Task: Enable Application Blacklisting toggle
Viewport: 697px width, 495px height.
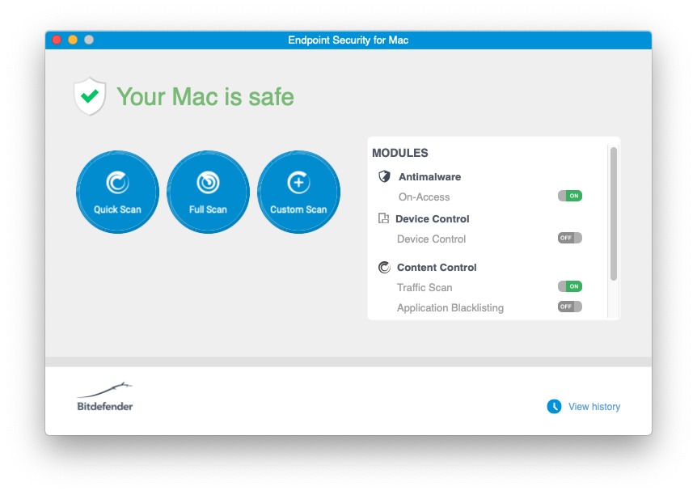Action: click(x=569, y=307)
